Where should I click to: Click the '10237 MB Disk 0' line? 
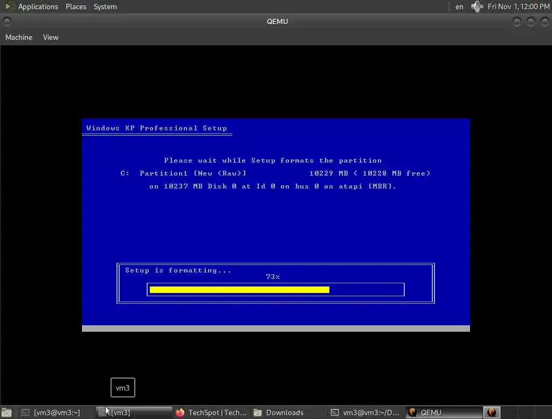[x=273, y=186]
